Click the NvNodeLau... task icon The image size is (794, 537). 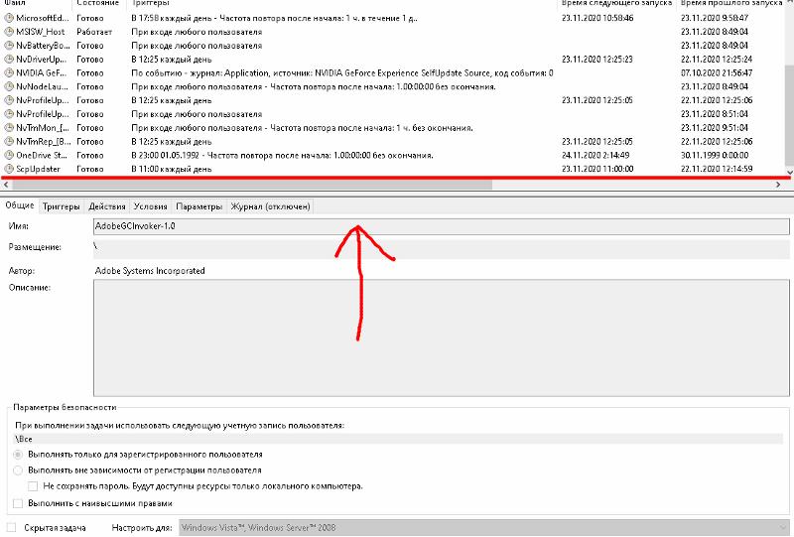pos(9,86)
